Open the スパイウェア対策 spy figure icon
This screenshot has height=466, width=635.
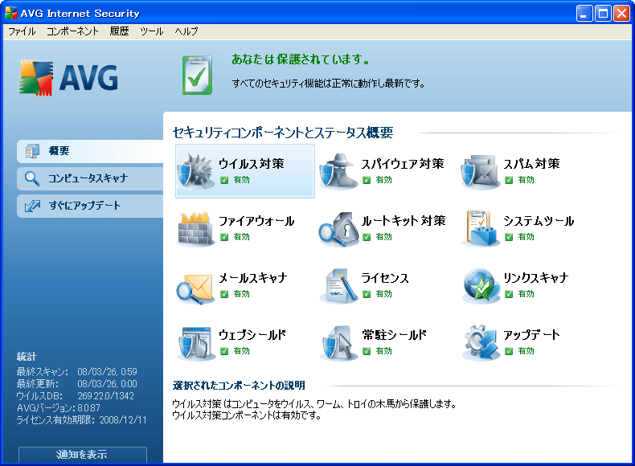click(338, 172)
